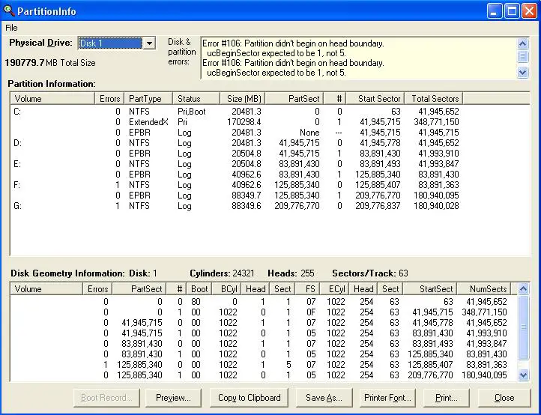Click the Save As... button

click(324, 398)
